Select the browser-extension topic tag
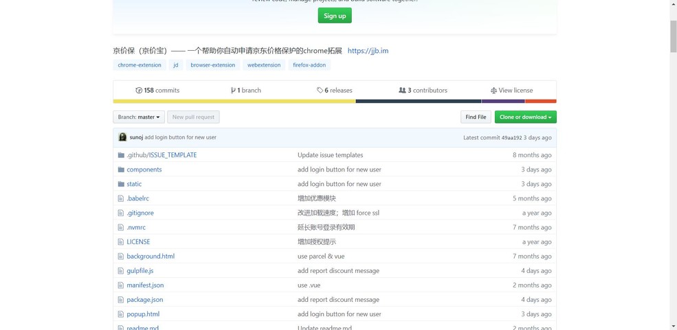This screenshot has height=330, width=677. pyautogui.click(x=213, y=65)
